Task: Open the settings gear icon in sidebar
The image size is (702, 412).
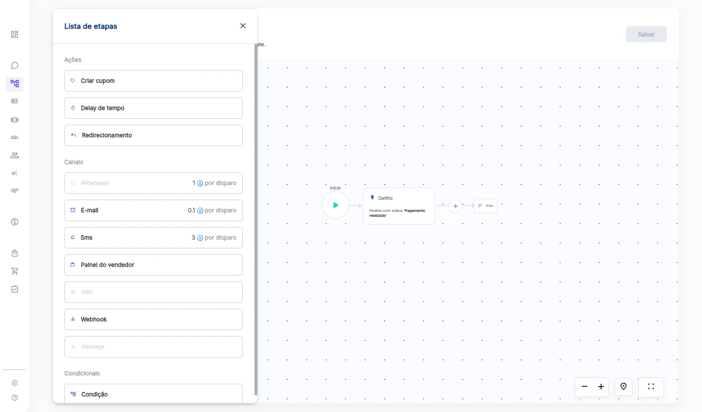Action: coord(15,383)
